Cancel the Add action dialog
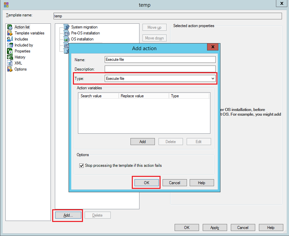The image size is (289, 236). [174, 183]
